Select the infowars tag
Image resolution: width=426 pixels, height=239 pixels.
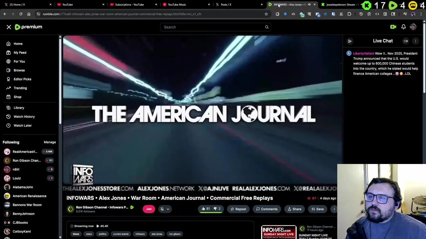click(140, 234)
